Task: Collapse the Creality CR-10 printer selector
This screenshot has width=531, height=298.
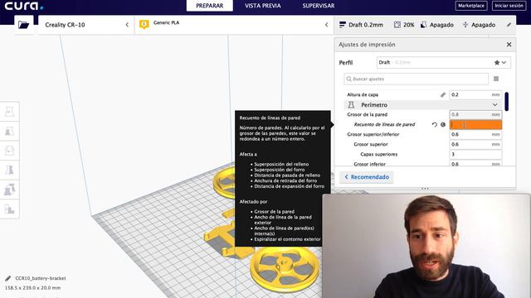Action: [x=127, y=25]
